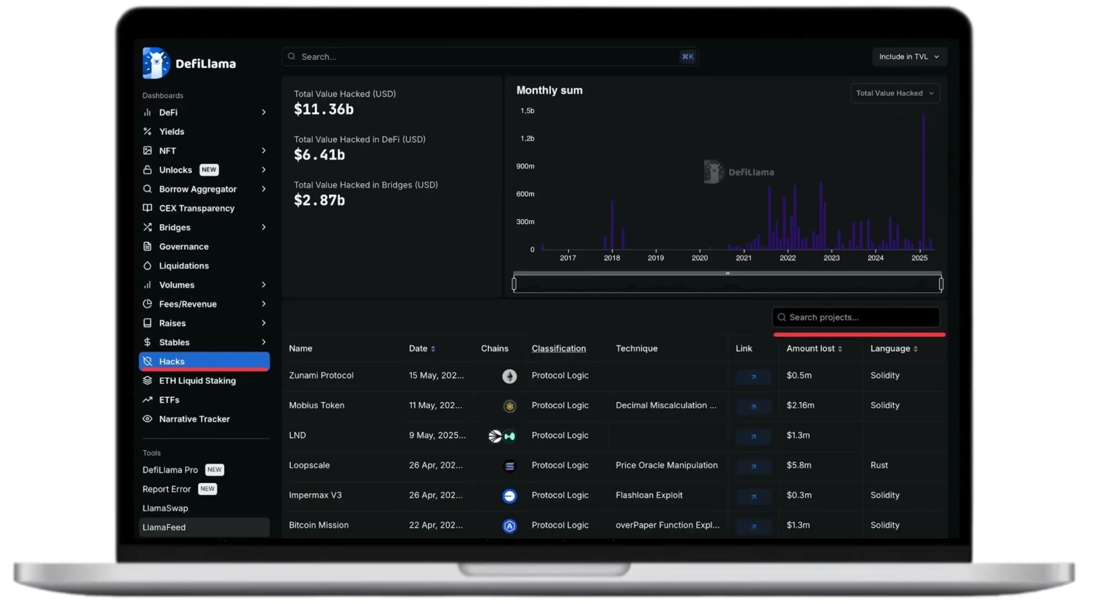The height and width of the screenshot is (604, 1099).
Task: Sort table by Language column
Action: 894,348
